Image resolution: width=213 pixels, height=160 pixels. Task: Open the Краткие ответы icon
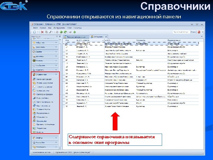click(34, 106)
